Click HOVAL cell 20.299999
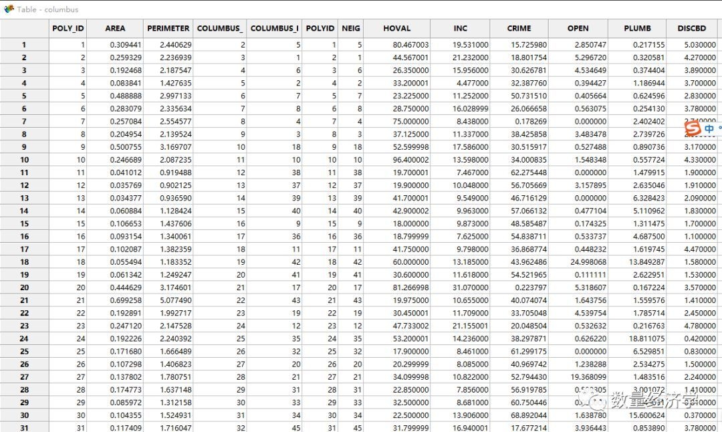 click(397, 364)
